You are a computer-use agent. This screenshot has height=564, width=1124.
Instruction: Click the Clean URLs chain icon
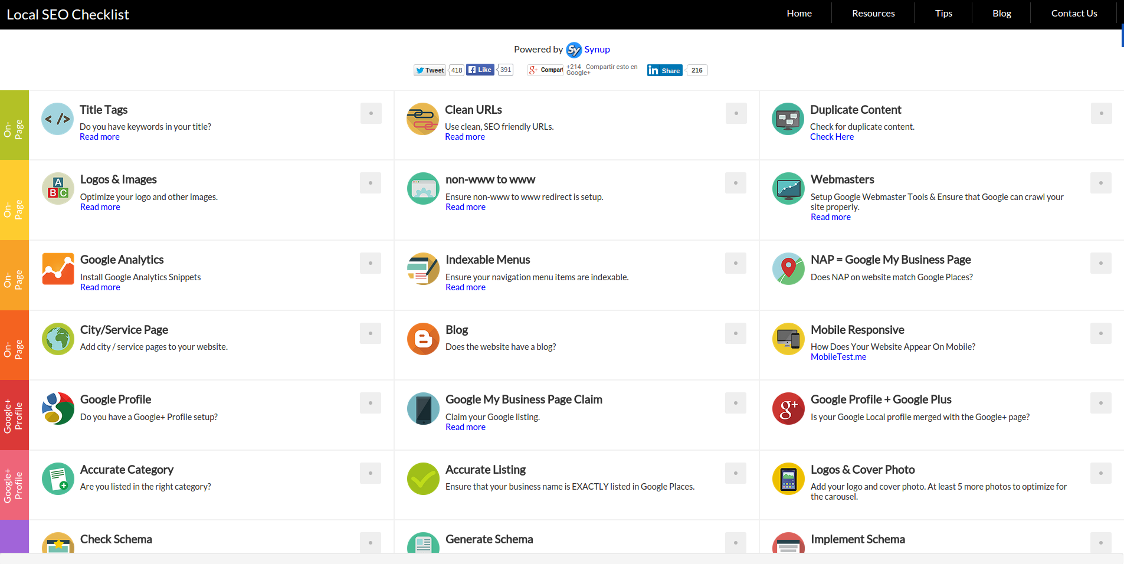pyautogui.click(x=423, y=119)
